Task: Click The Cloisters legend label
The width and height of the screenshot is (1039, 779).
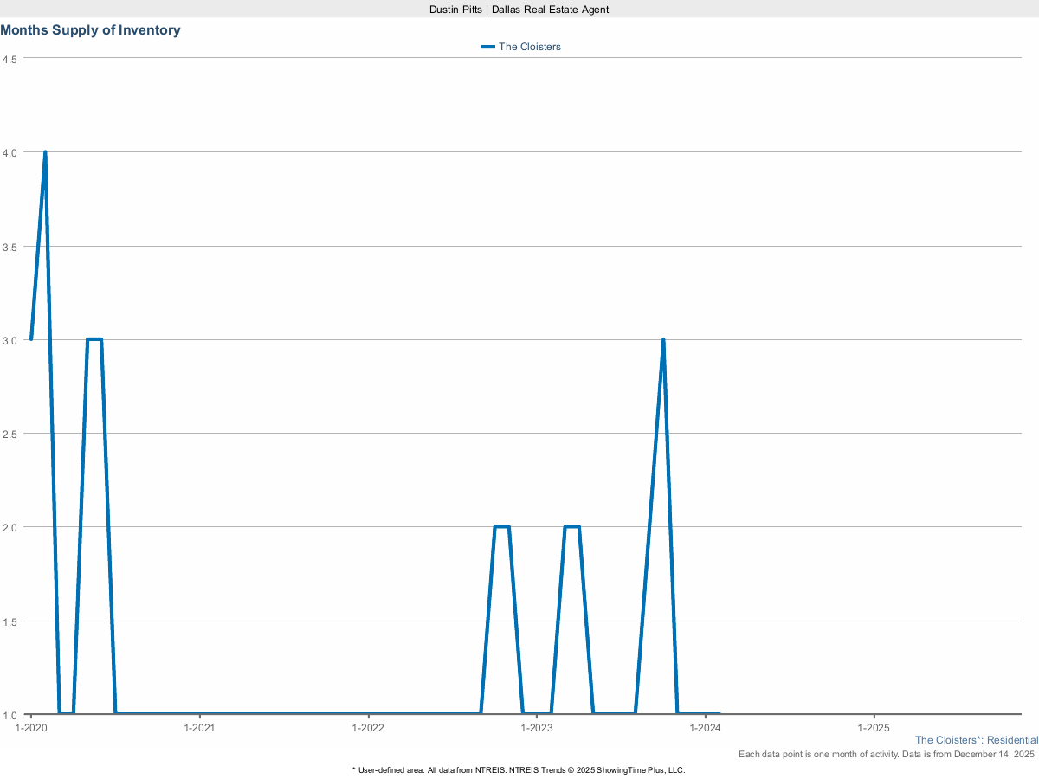Action: (x=529, y=47)
